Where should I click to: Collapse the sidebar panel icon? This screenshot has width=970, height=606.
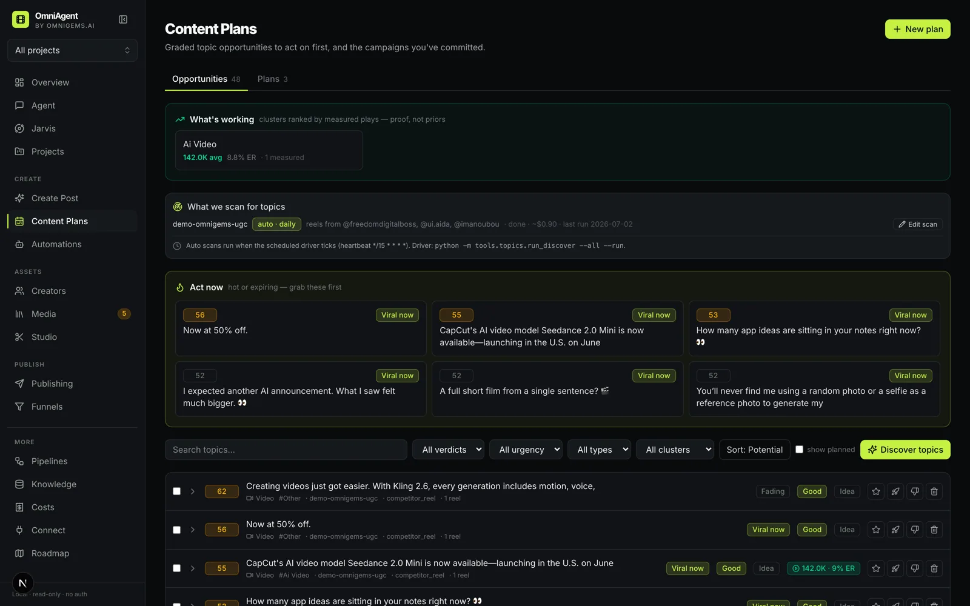[123, 19]
